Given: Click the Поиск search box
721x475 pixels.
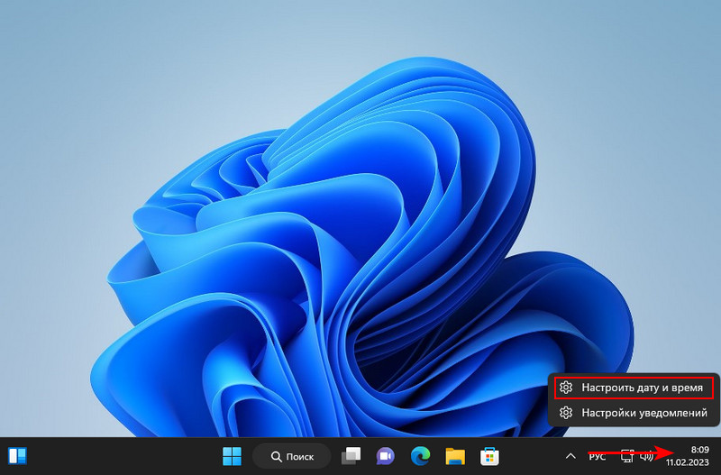Looking at the screenshot, I should tap(291, 457).
